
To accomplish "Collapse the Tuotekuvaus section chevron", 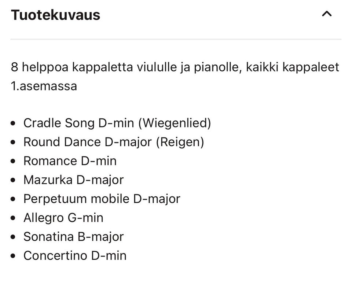I will pyautogui.click(x=326, y=14).
